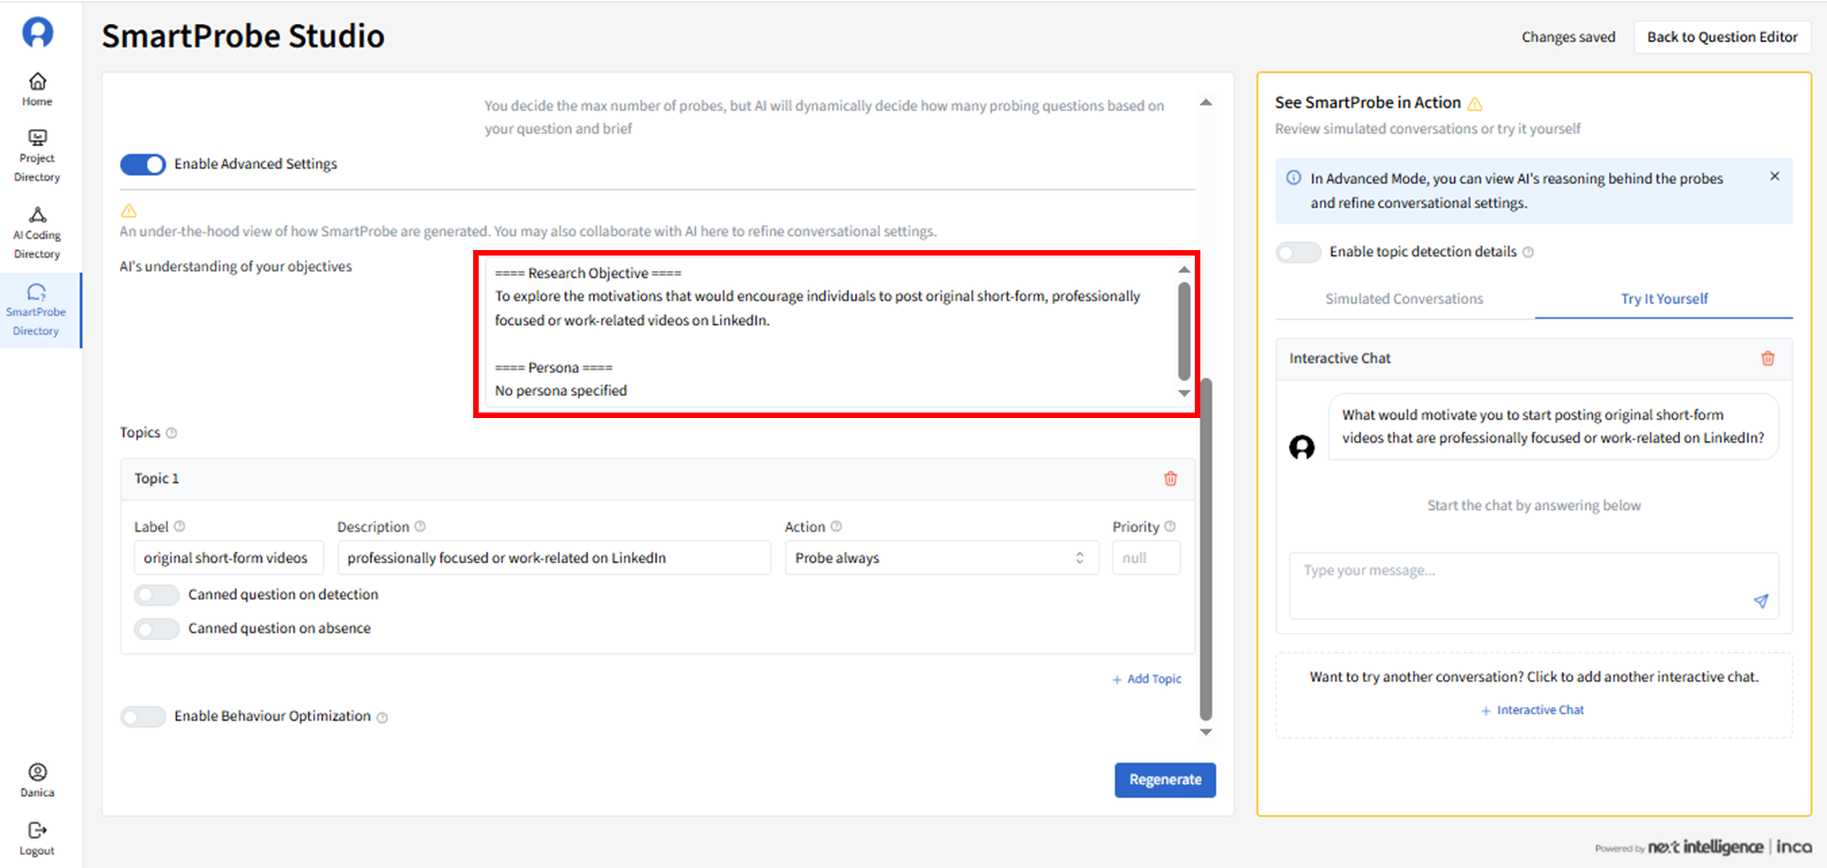Toggle Canned question on detection
The height and width of the screenshot is (868, 1827).
(157, 595)
